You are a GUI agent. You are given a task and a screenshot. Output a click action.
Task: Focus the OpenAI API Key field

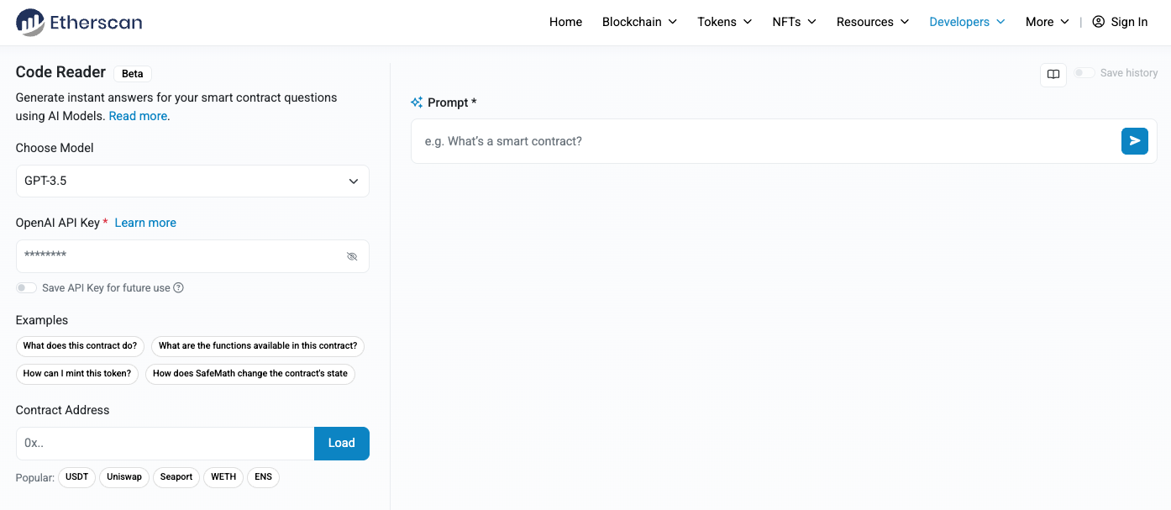(192, 256)
